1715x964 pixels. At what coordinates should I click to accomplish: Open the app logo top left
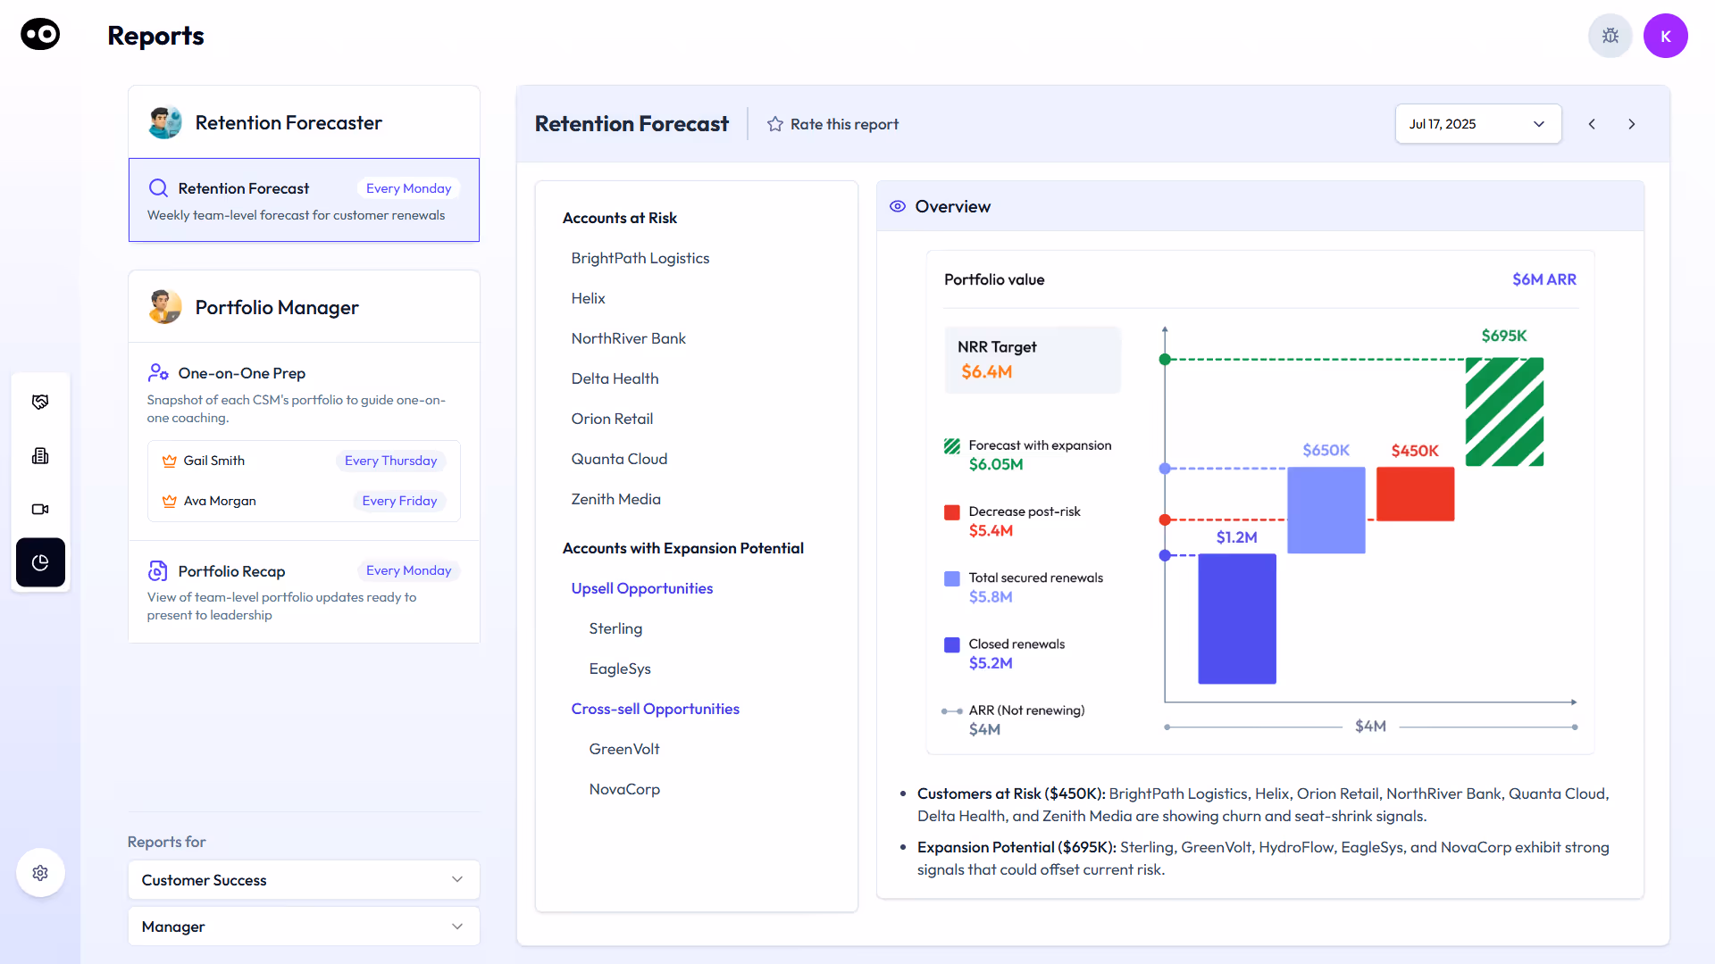(x=38, y=34)
